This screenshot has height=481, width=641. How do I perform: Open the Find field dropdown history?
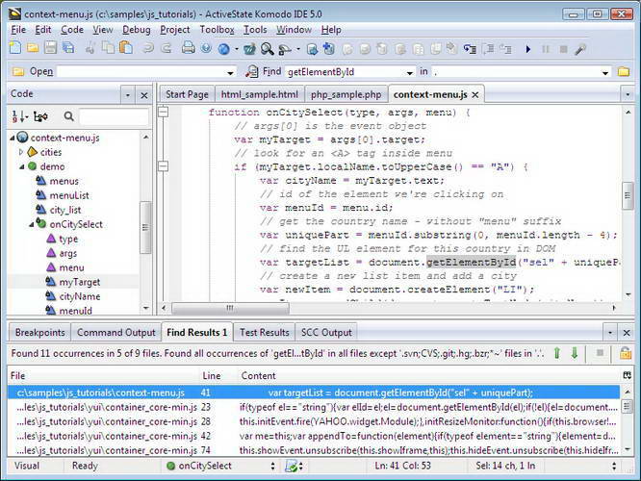pyautogui.click(x=409, y=72)
